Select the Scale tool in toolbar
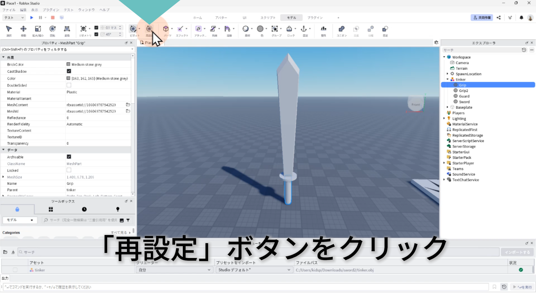Image resolution: width=536 pixels, height=301 pixels. tap(38, 29)
